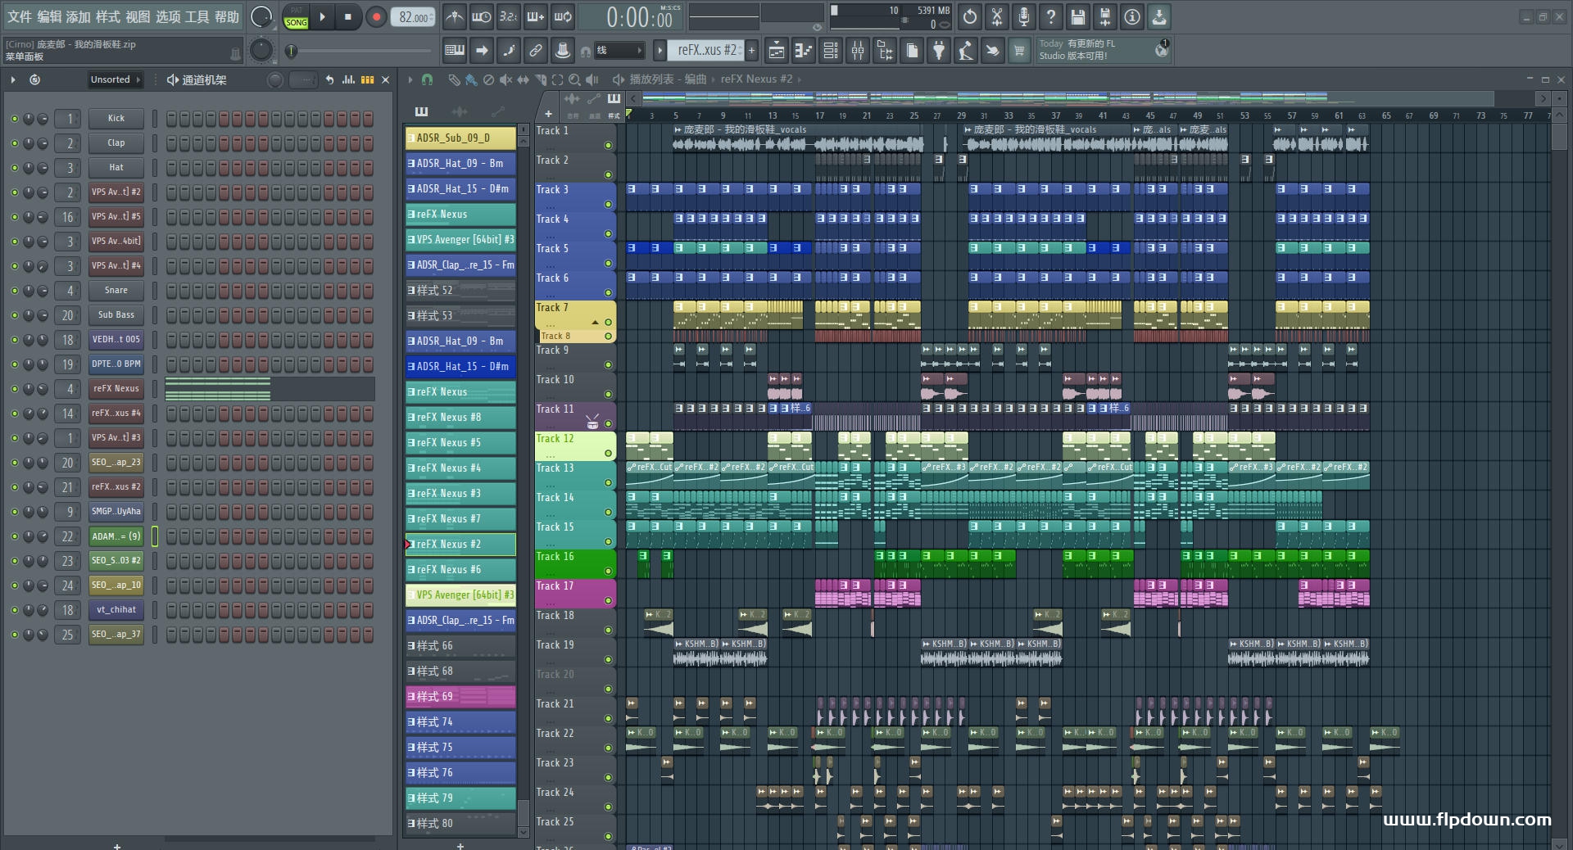The height and width of the screenshot is (850, 1573).
Task: Click the save project floppy icon
Action: click(x=1078, y=16)
